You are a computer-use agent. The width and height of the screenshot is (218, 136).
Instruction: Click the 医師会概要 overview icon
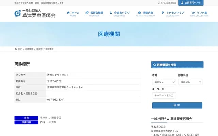click(x=87, y=13)
